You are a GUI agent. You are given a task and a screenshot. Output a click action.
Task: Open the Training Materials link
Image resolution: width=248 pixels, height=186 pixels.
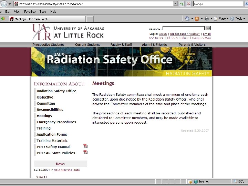coord(52,141)
